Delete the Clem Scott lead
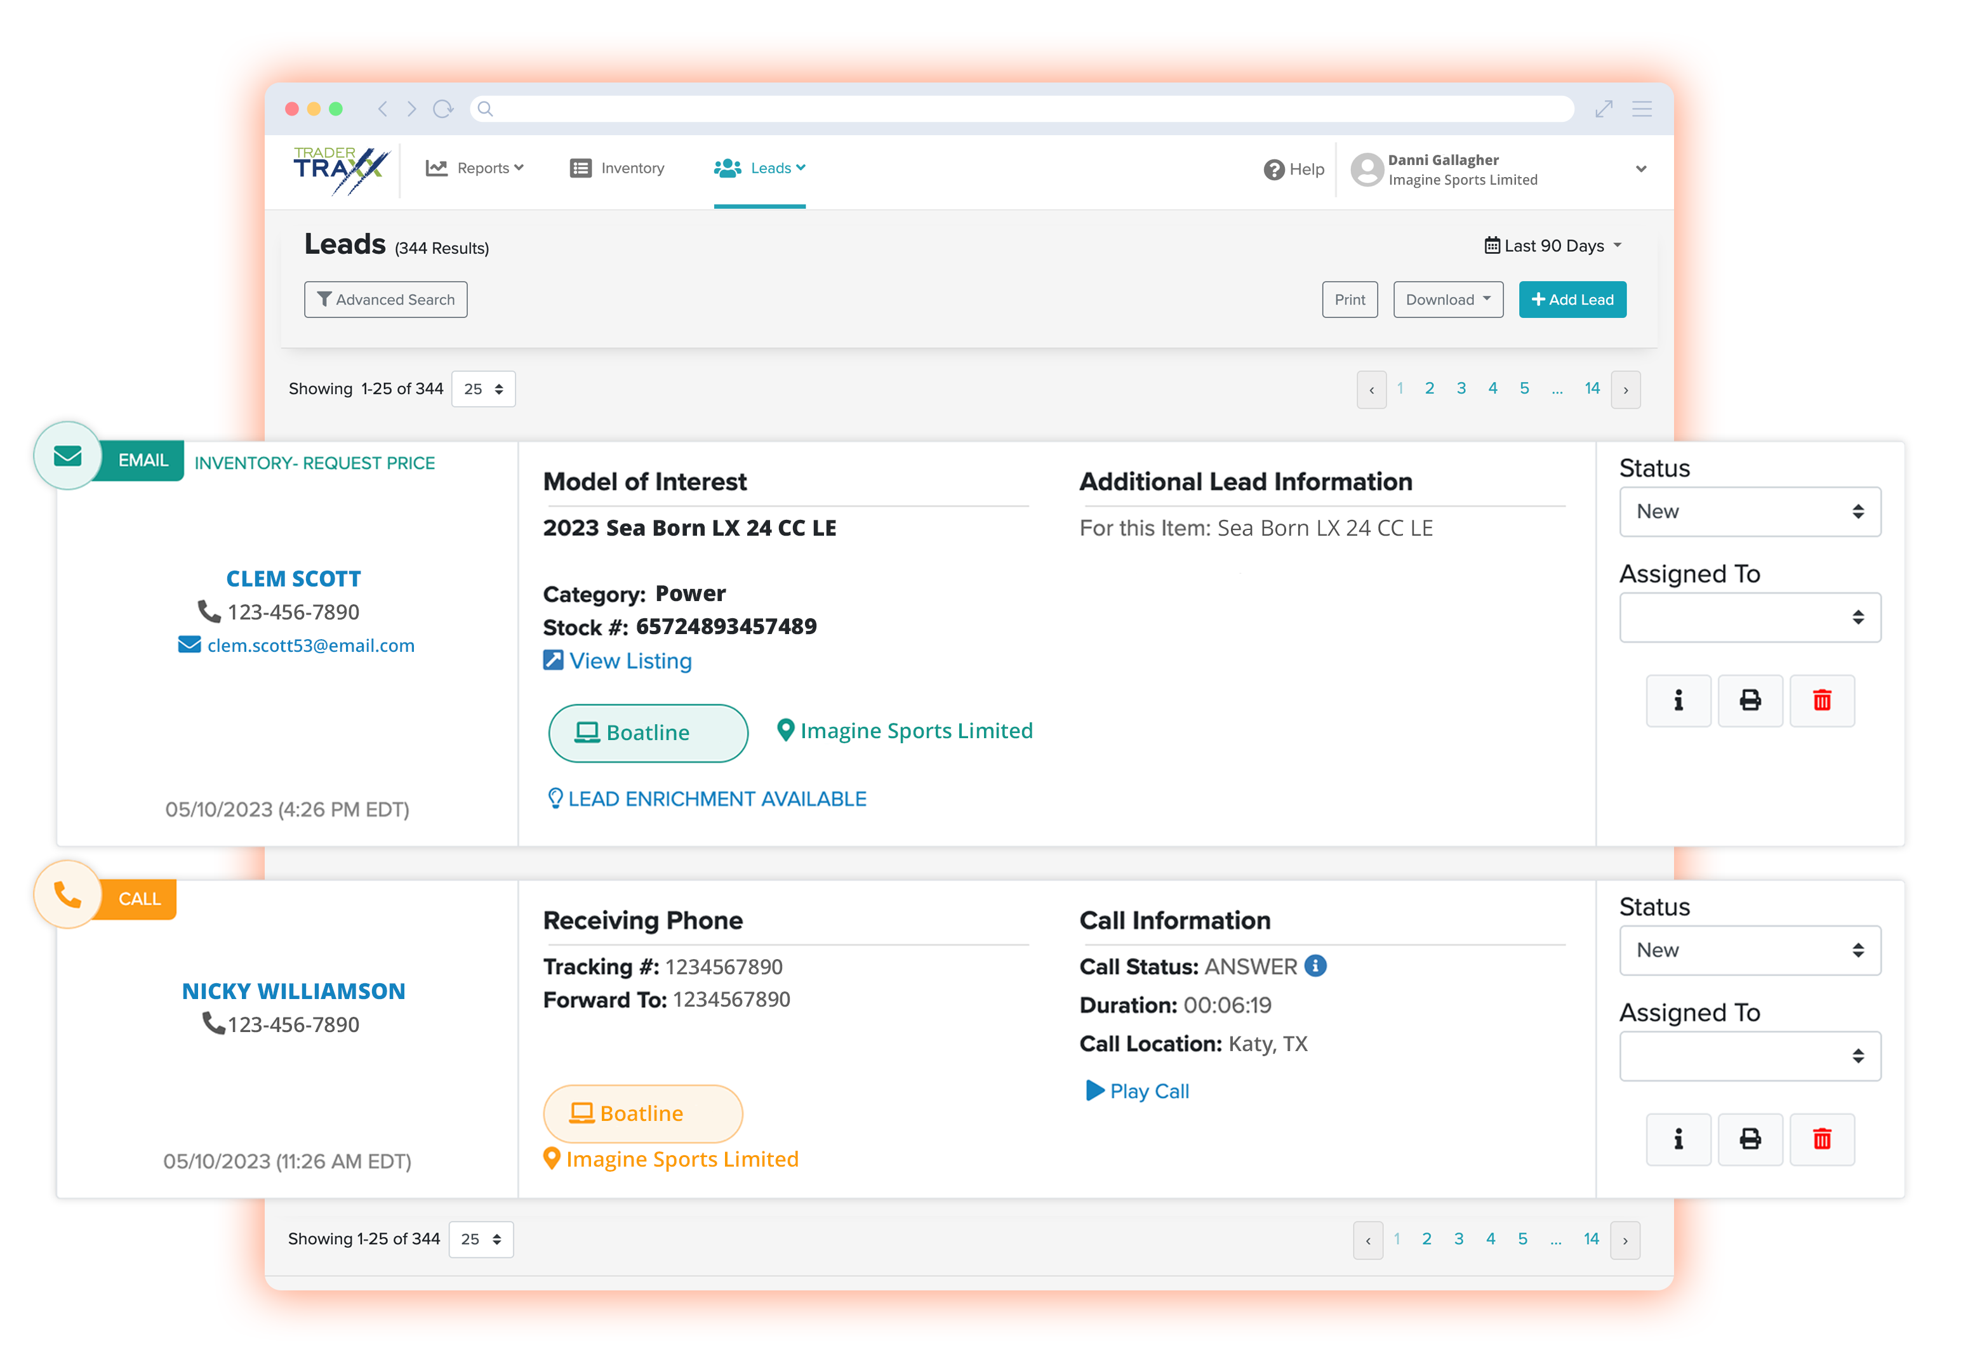Screen dimensions: 1961x1371 click(x=1822, y=701)
